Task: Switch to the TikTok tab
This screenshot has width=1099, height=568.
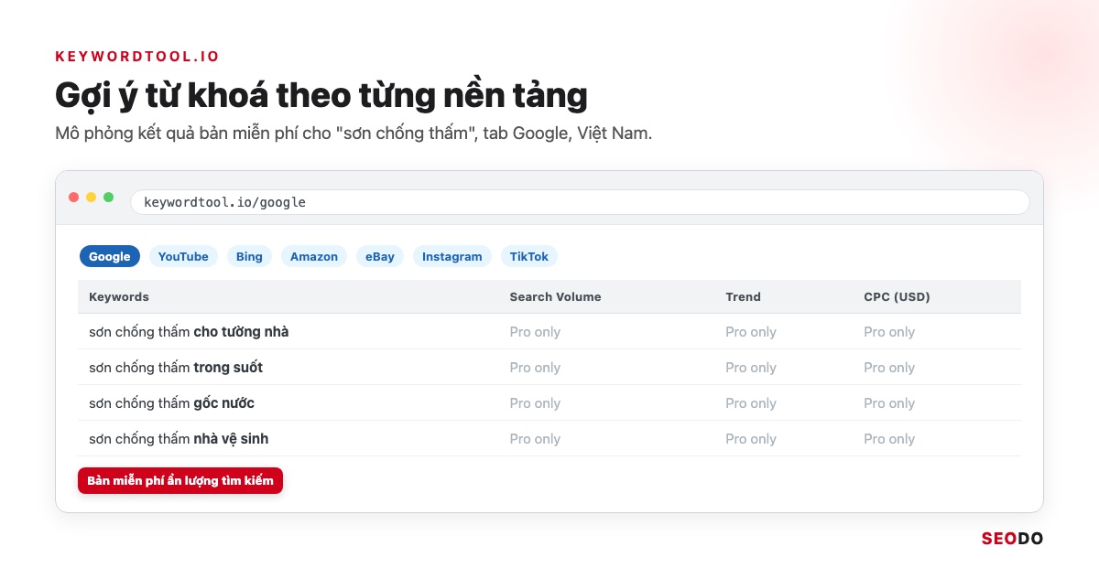Action: point(529,256)
